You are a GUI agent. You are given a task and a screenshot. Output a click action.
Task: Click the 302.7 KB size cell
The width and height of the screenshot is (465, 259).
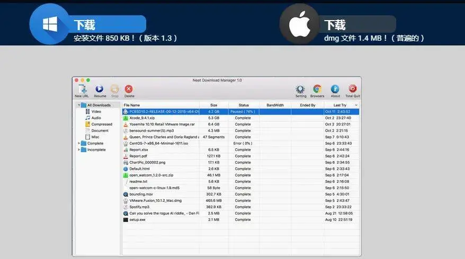point(214,194)
